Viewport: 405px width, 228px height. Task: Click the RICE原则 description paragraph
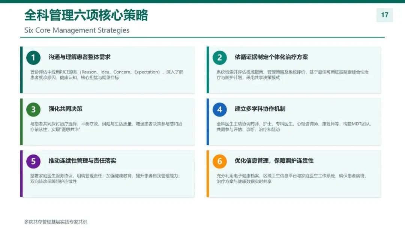click(106, 75)
